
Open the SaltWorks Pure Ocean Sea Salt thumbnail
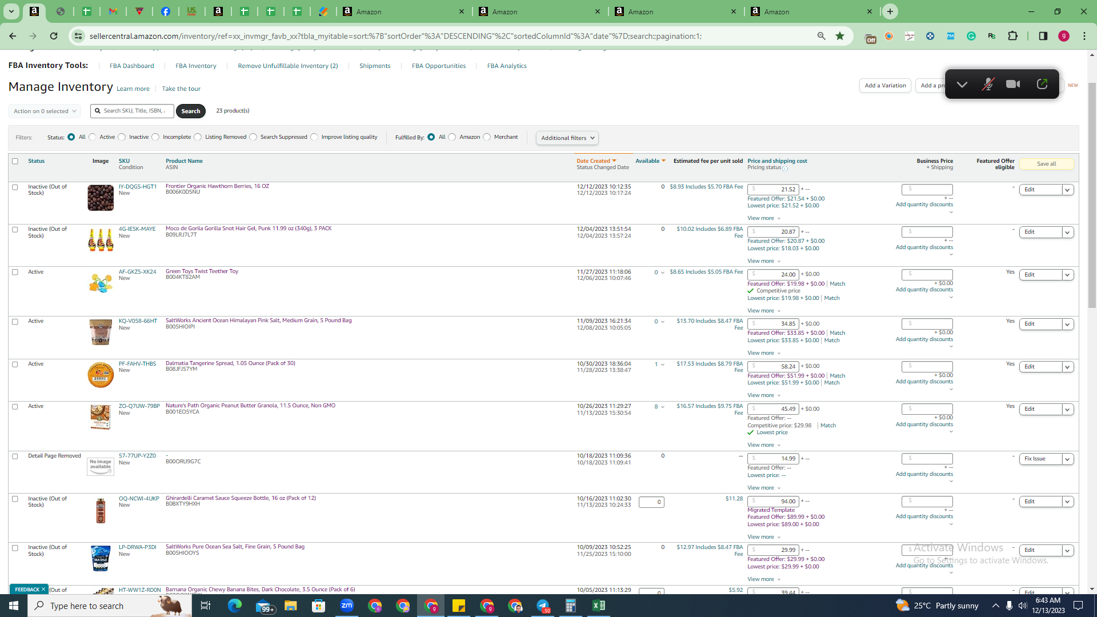click(101, 559)
